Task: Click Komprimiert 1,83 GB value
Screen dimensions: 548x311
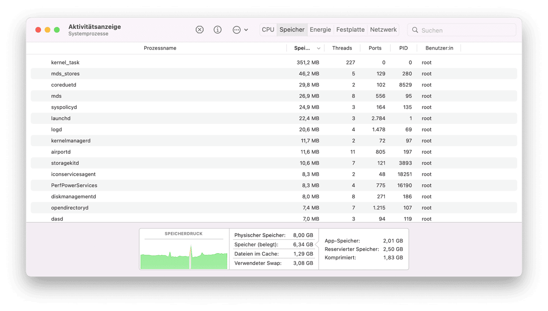Action: 393,258
